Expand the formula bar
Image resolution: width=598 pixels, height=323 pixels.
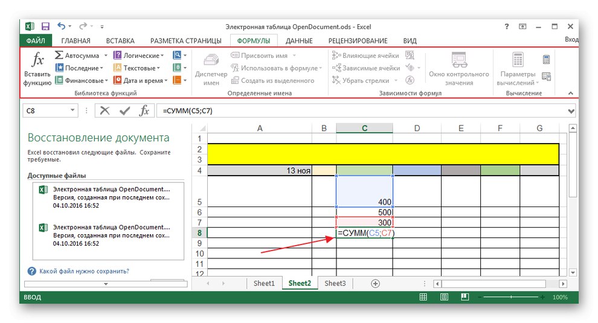point(571,111)
